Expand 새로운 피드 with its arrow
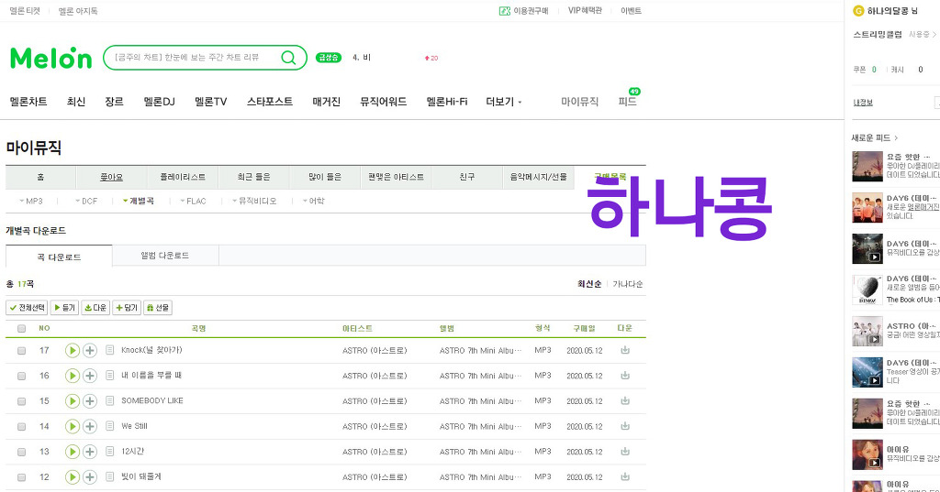The width and height of the screenshot is (940, 492). click(x=896, y=137)
